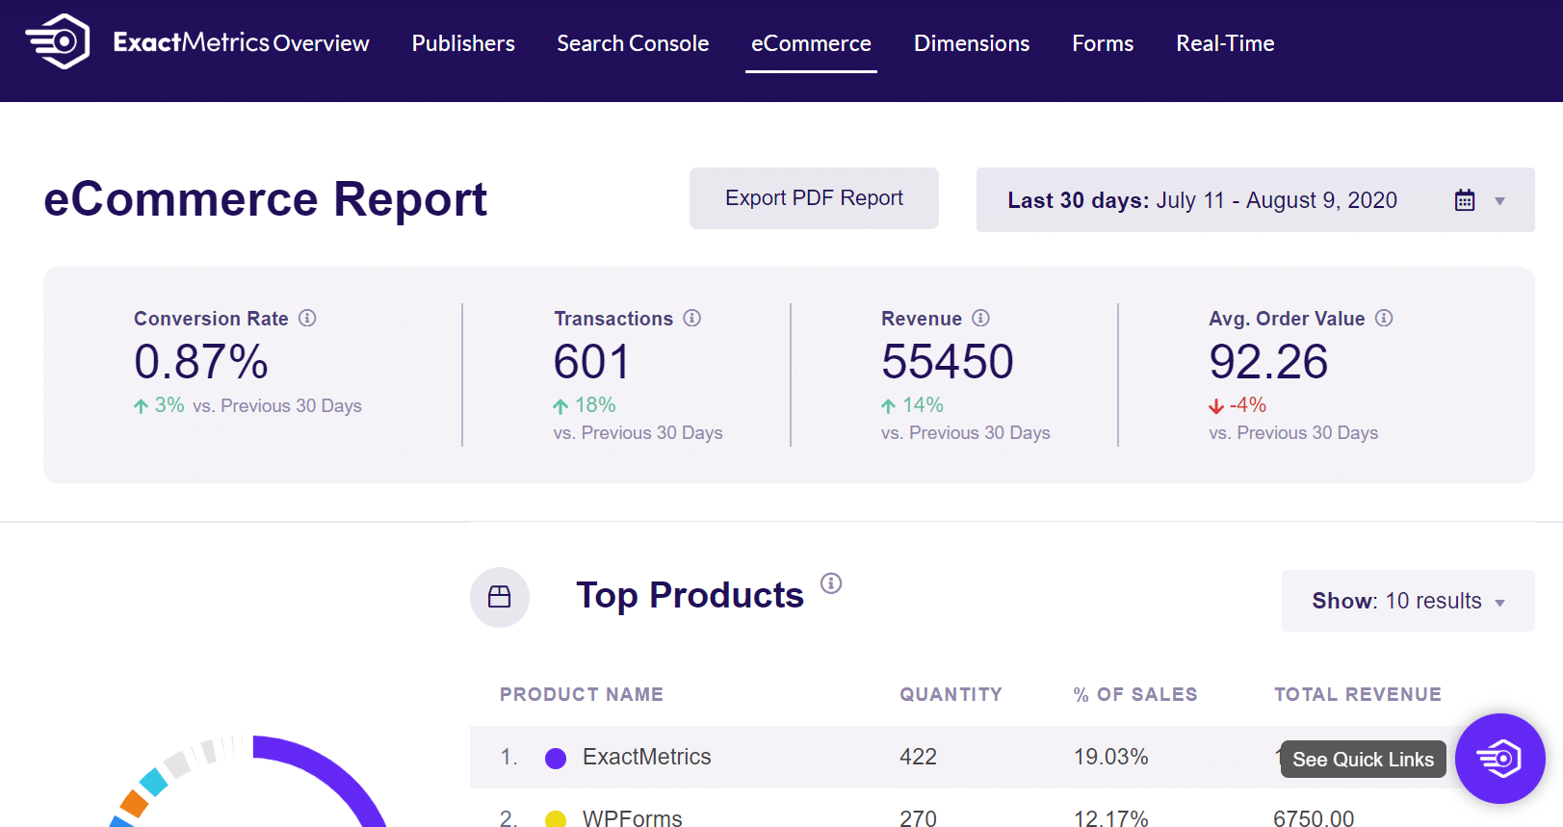
Task: Click the ExactMetrics logo icon
Action: coord(58,41)
